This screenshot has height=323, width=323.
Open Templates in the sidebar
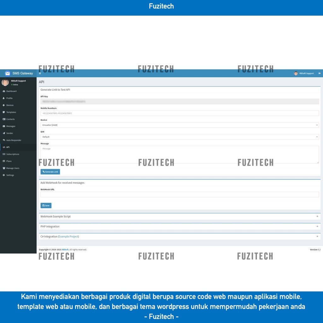tap(18, 112)
